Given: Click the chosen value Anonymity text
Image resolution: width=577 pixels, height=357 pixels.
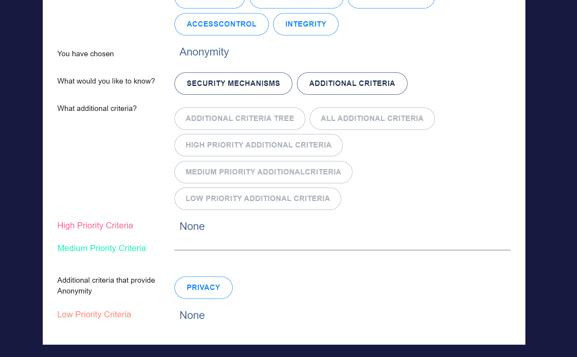Looking at the screenshot, I should coord(204,52).
